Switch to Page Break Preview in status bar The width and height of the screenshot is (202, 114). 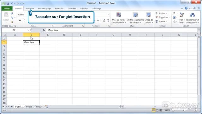coord(161,111)
